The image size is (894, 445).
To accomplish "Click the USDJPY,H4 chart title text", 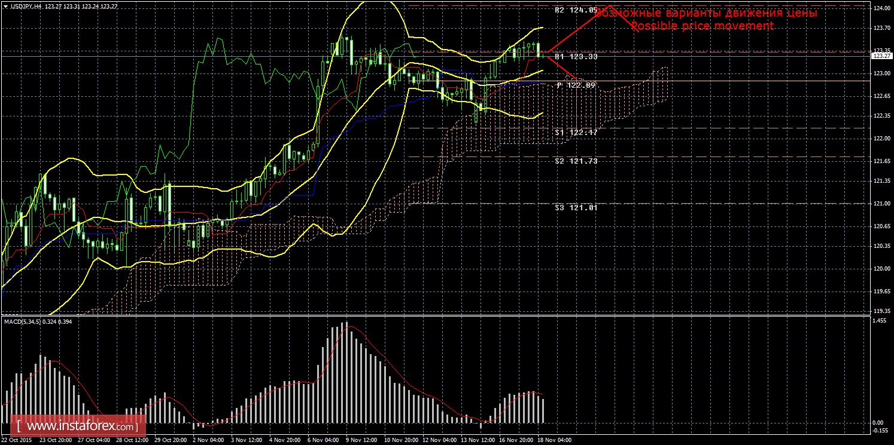I will click(26, 6).
